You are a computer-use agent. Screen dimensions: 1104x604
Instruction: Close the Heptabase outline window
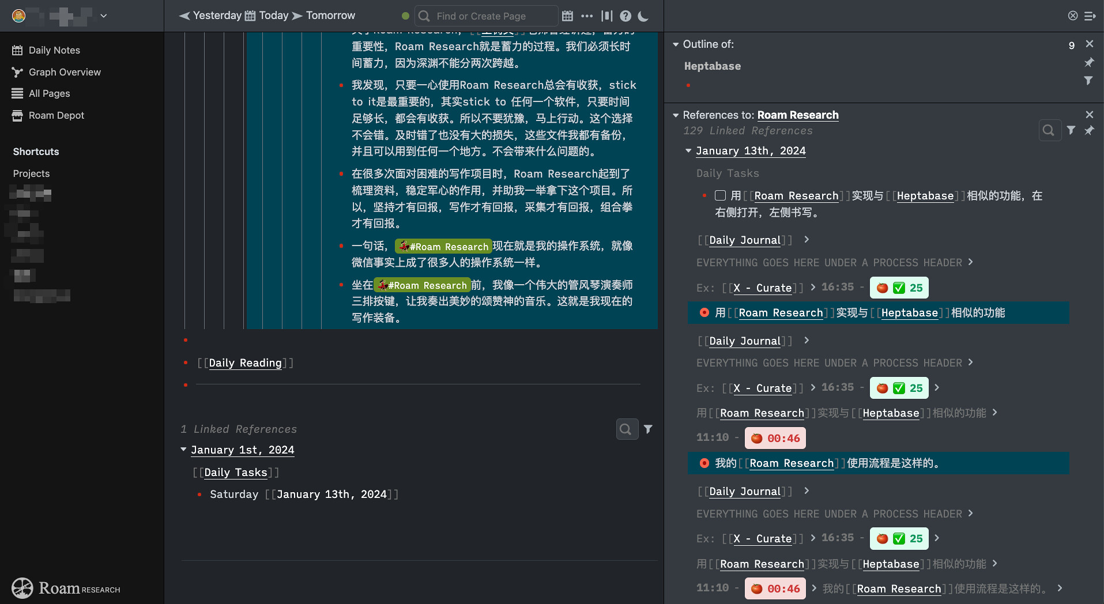coord(1089,44)
